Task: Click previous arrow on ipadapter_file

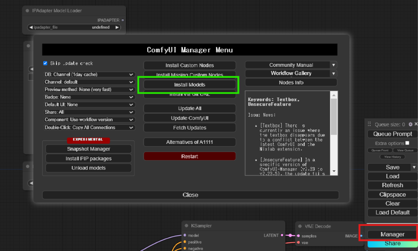Action: [x=31, y=27]
